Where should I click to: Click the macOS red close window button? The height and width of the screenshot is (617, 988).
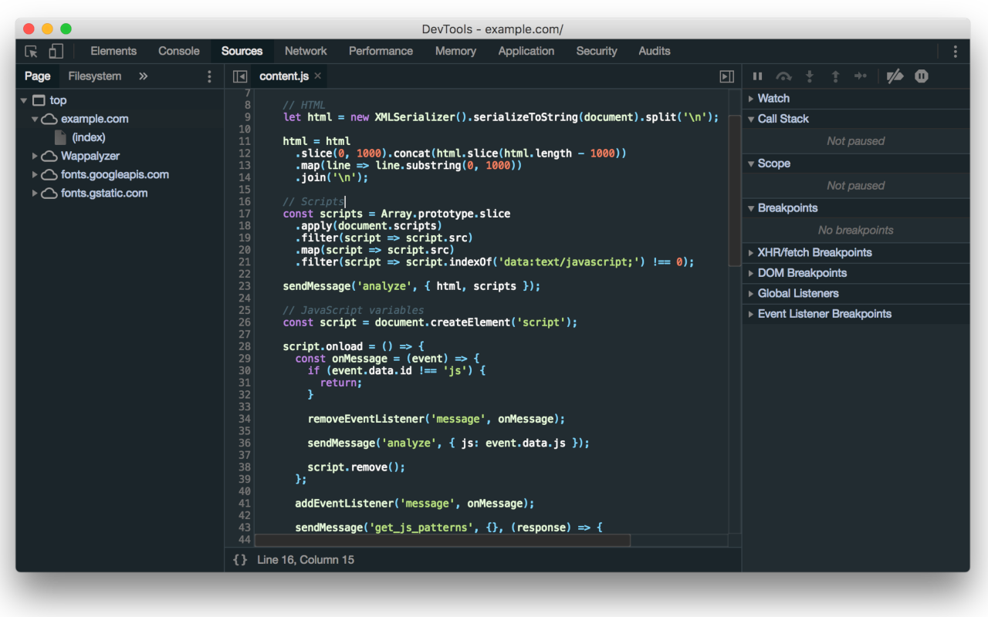point(29,29)
